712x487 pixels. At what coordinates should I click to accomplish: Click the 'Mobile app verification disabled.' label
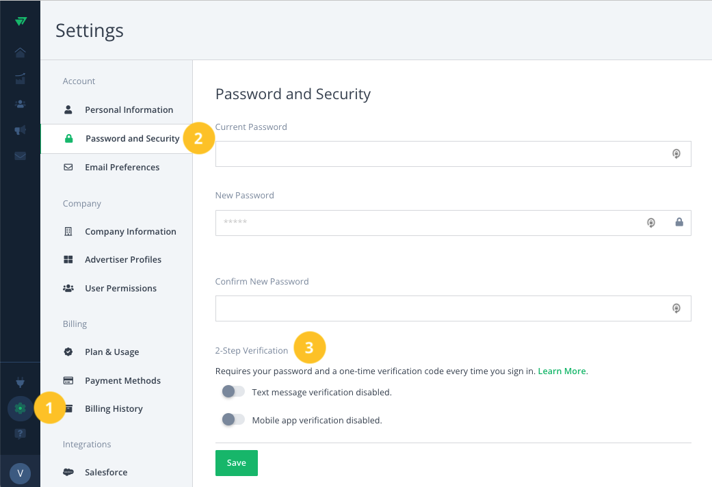[x=317, y=421]
